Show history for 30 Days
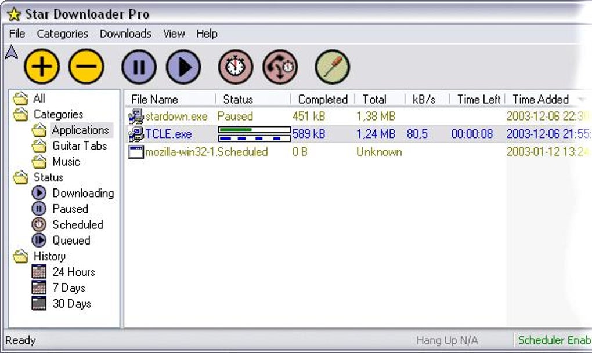 tap(72, 304)
